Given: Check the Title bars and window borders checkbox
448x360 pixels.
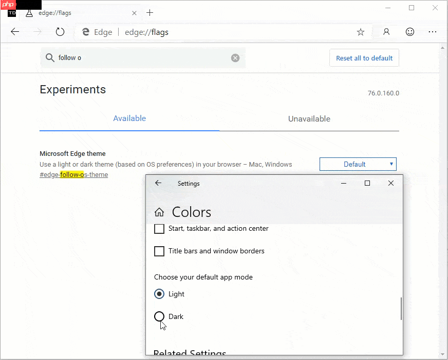Looking at the screenshot, I should tap(159, 251).
